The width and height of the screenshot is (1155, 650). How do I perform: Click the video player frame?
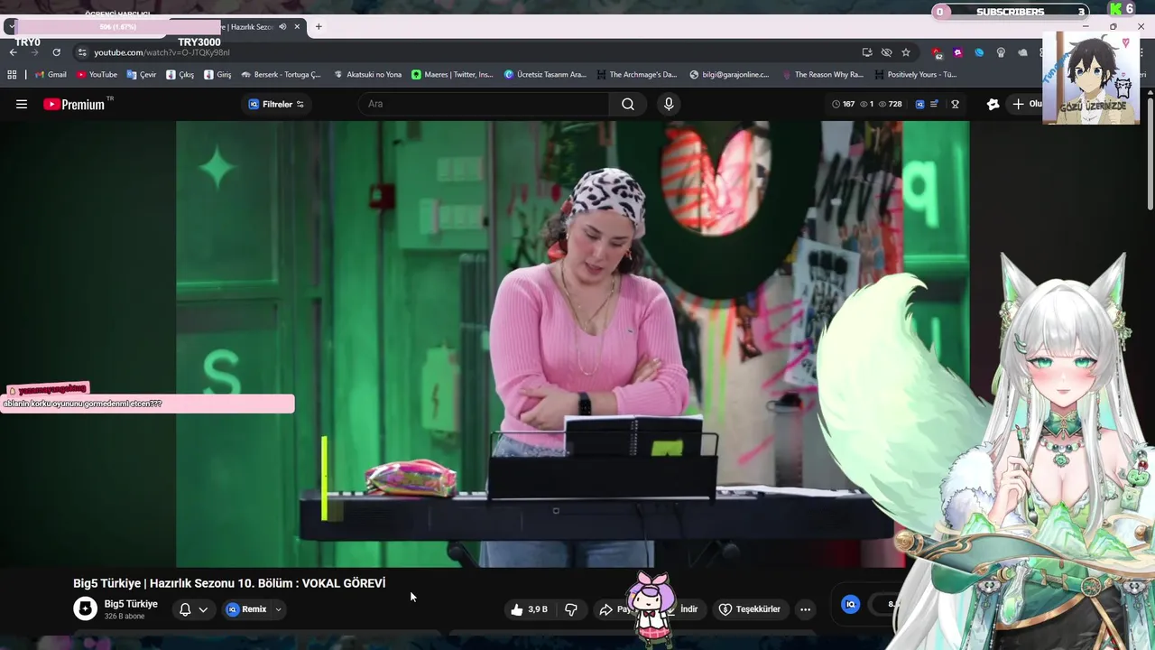point(572,344)
